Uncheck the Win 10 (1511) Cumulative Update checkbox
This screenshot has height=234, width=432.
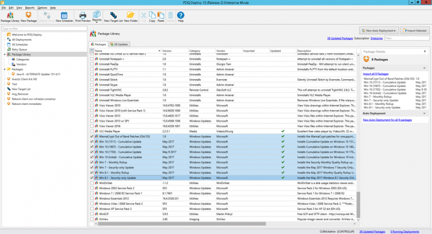point(93,142)
